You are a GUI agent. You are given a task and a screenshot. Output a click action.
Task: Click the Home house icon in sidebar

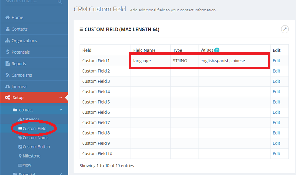click(8, 18)
